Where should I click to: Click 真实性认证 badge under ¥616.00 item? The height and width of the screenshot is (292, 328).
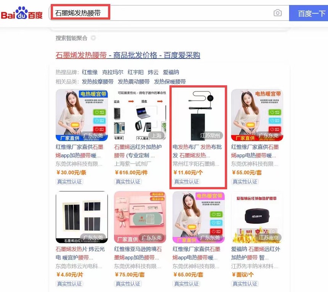coord(128,181)
